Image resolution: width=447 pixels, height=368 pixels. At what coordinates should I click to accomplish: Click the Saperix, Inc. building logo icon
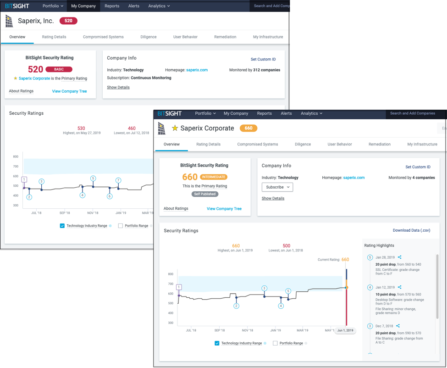click(x=9, y=21)
